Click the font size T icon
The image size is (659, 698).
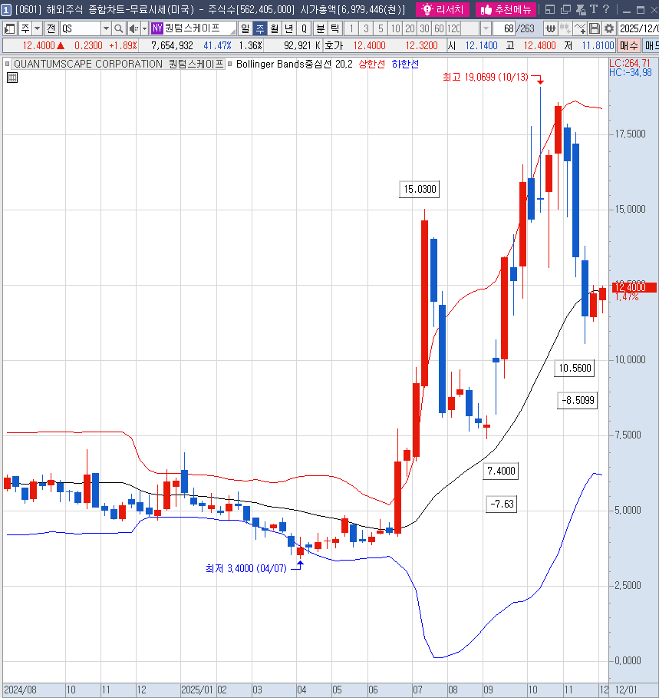(x=592, y=10)
